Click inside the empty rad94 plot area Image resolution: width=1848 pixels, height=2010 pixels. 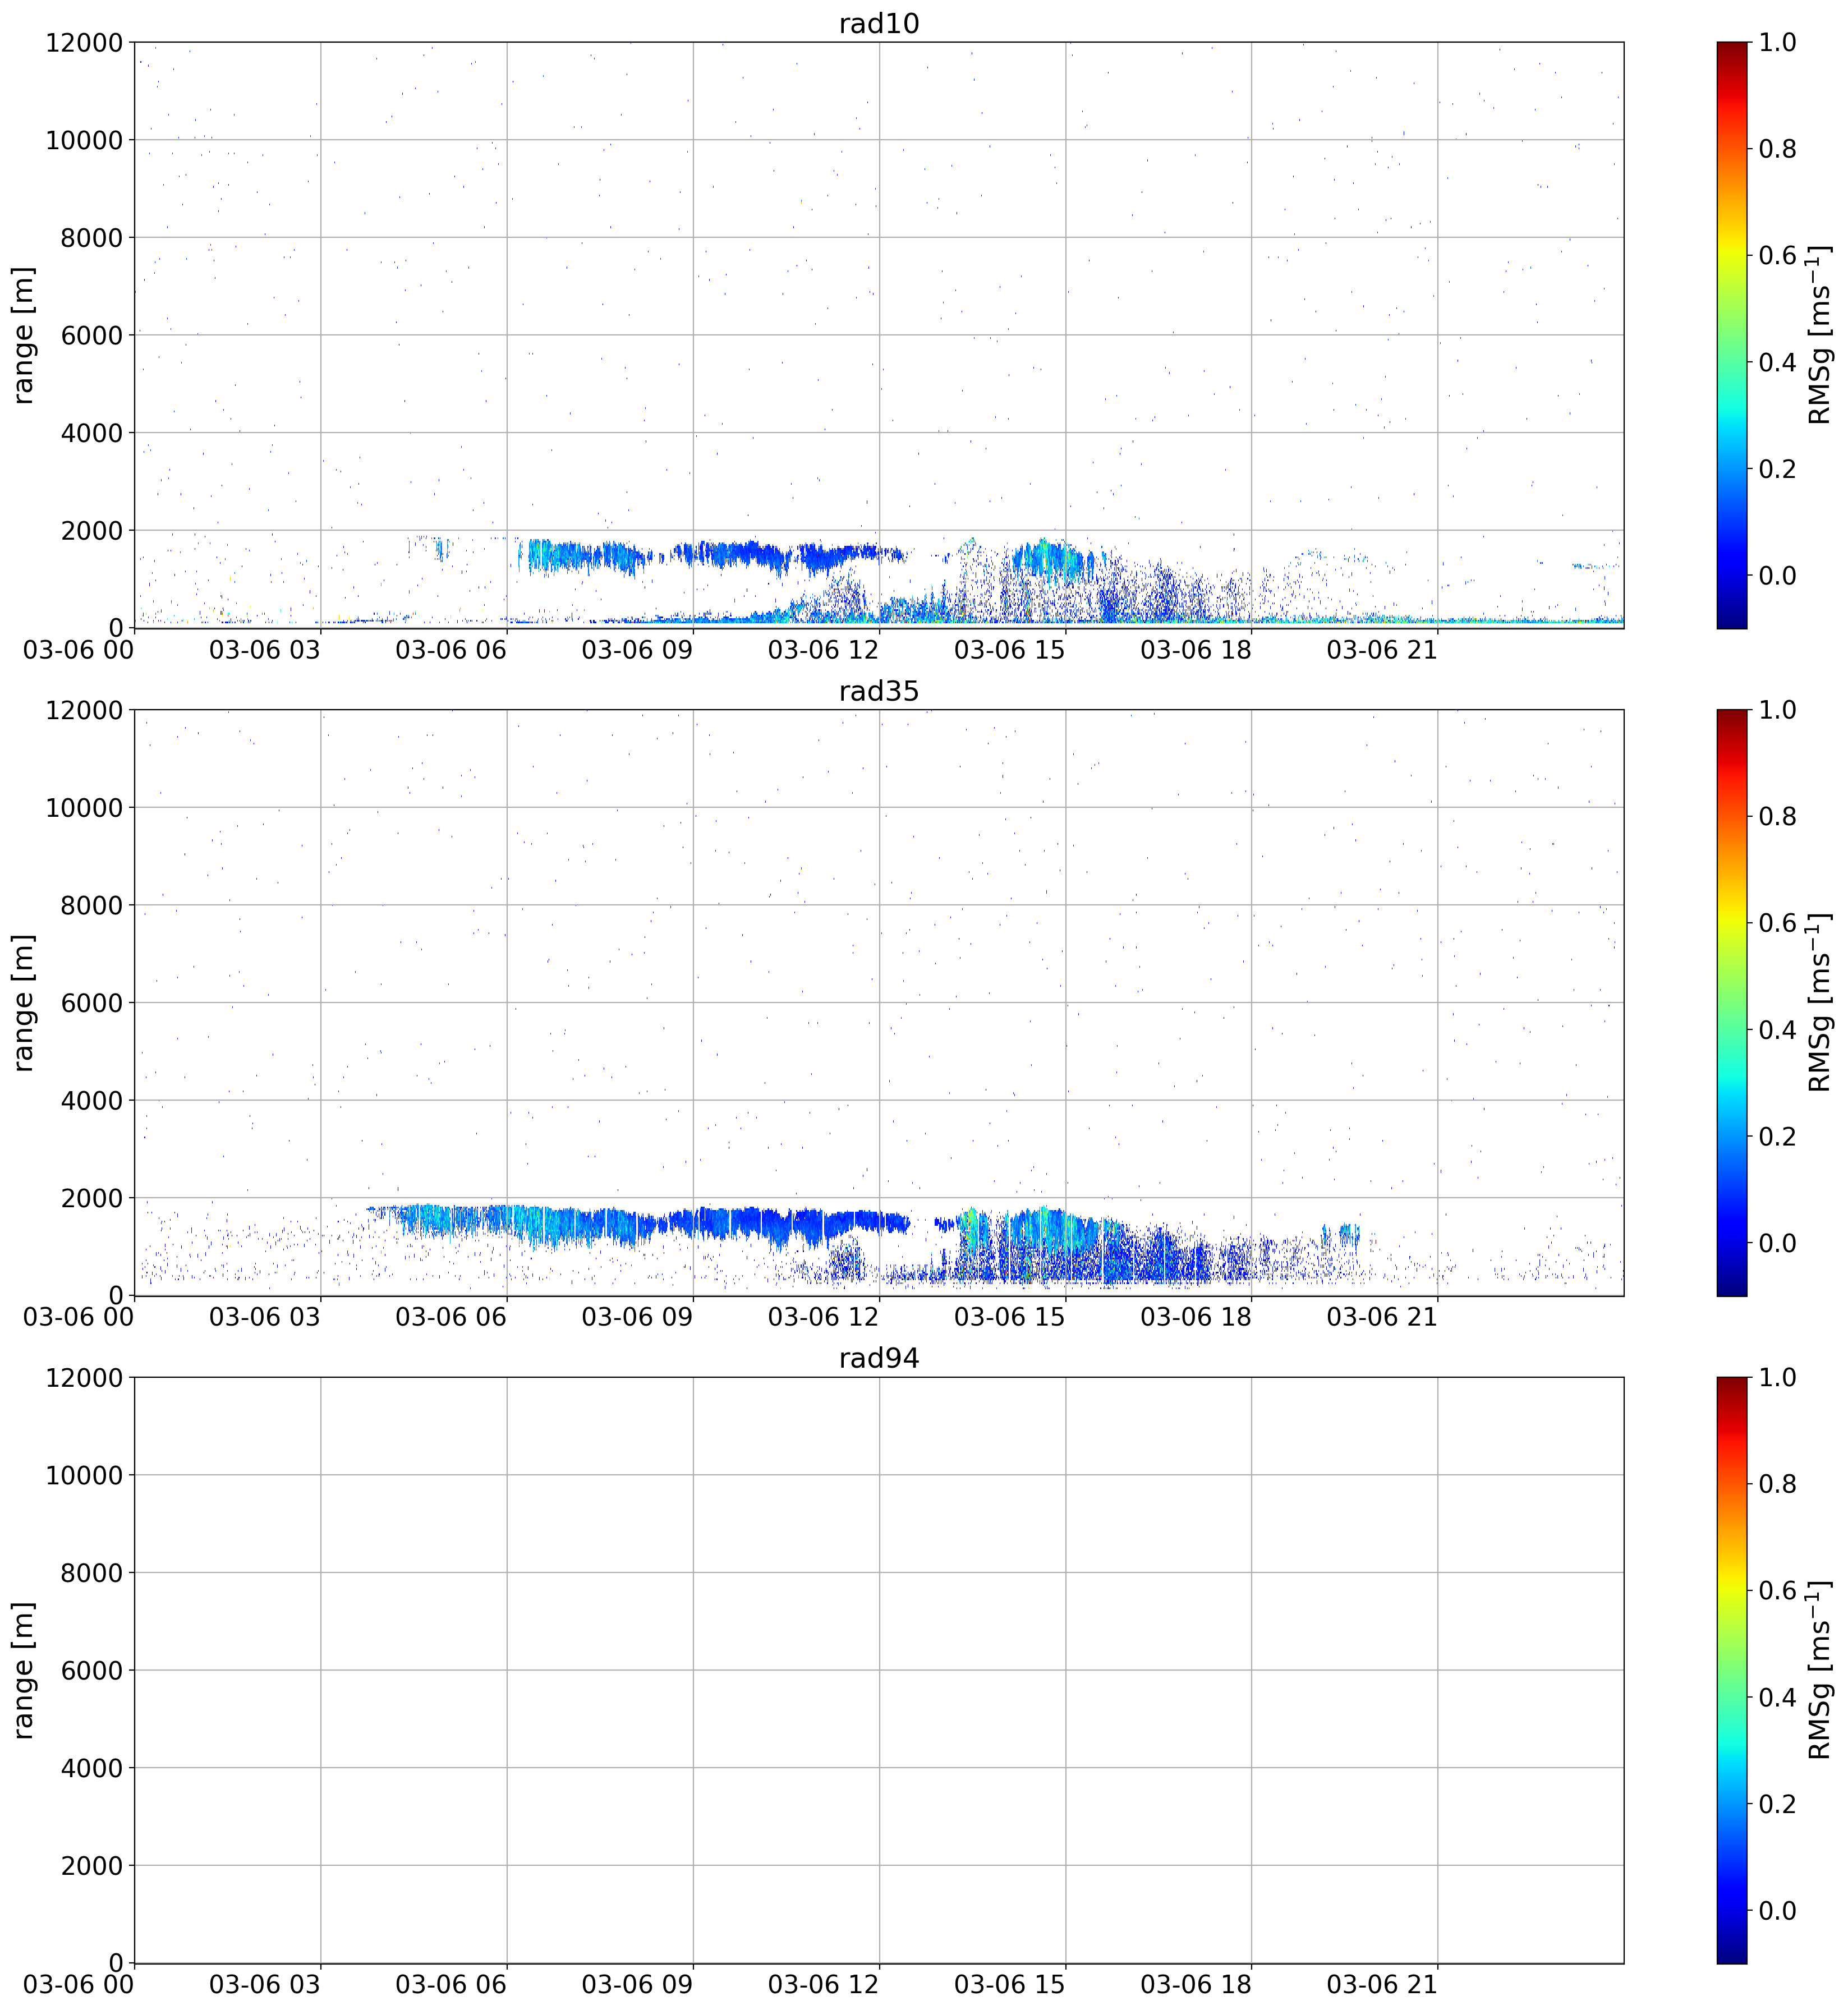pyautogui.click(x=878, y=1670)
